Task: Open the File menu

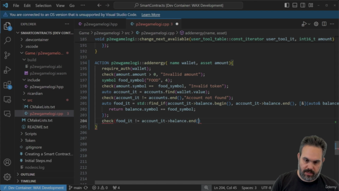Action: click(x=16, y=5)
